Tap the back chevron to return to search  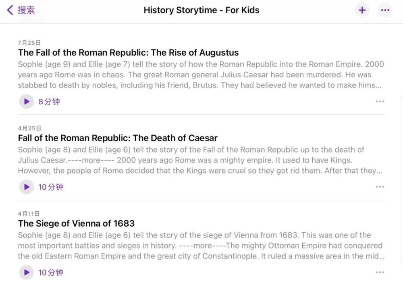(x=10, y=10)
